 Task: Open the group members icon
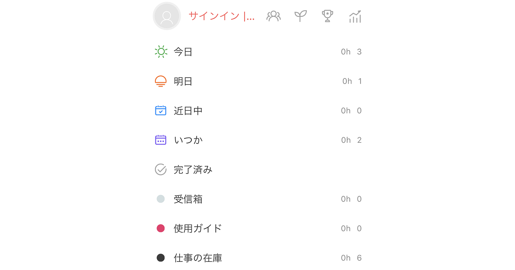pyautogui.click(x=273, y=16)
